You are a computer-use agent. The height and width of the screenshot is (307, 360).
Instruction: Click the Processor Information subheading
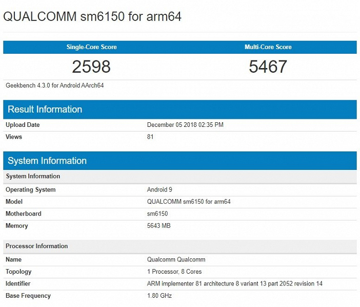pyautogui.click(x=37, y=246)
